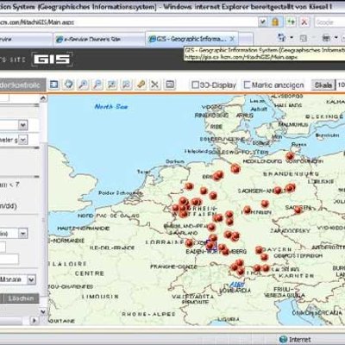Click the X clear selection tool
The width and height of the screenshot is (345, 345).
pos(155,85)
